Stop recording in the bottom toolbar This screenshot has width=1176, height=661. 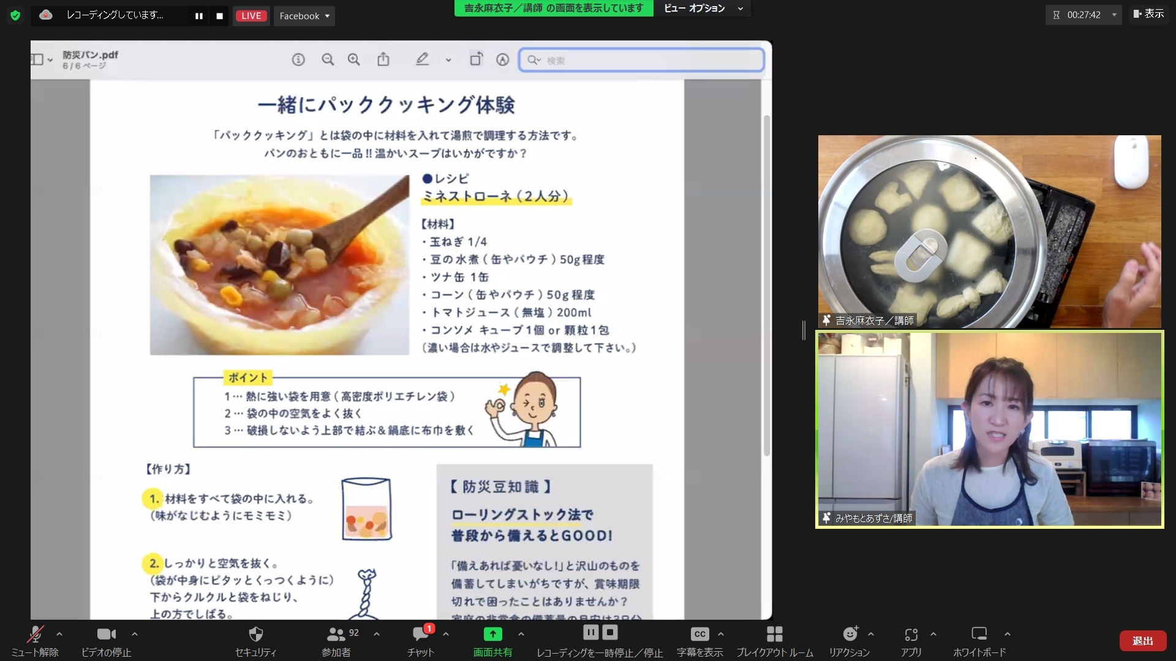(x=610, y=632)
